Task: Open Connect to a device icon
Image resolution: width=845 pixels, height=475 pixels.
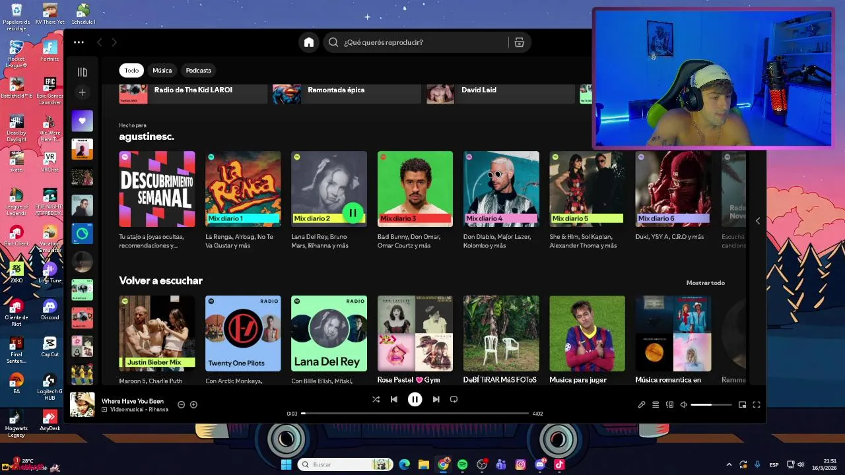Action: point(669,404)
